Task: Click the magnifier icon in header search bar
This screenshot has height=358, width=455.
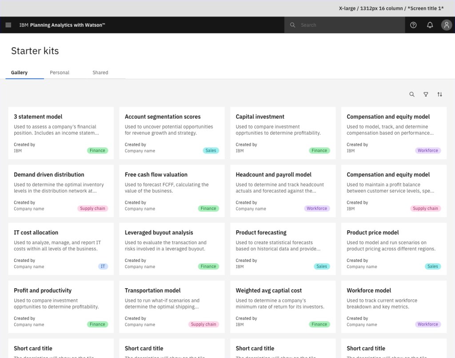Action: click(x=292, y=25)
